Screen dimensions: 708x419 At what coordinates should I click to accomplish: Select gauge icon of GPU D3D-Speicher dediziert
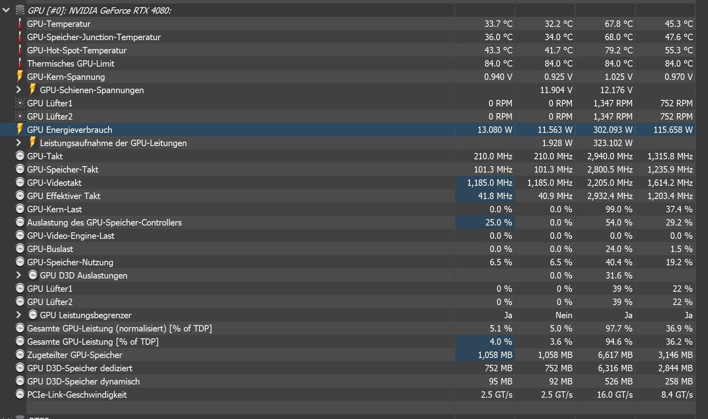click(x=20, y=368)
